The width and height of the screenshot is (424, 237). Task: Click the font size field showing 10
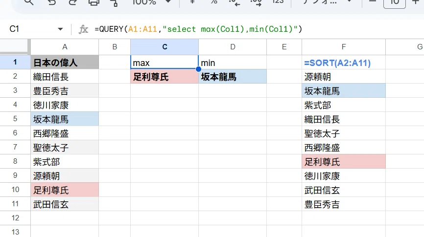click(395, 3)
